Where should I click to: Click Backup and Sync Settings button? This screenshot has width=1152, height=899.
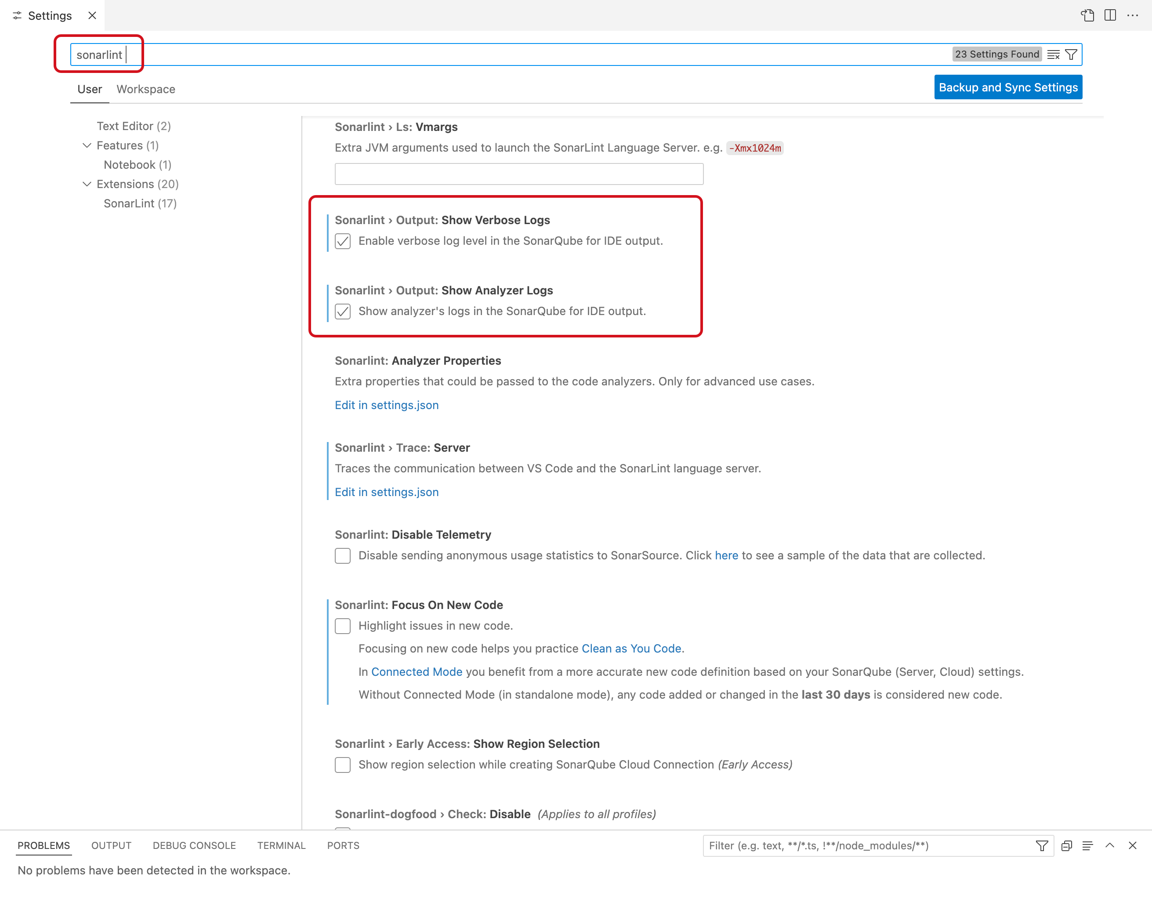(x=1008, y=87)
